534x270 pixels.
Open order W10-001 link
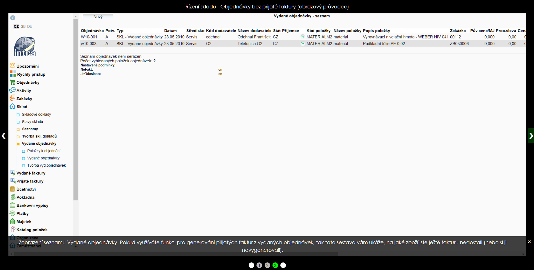[x=89, y=37]
